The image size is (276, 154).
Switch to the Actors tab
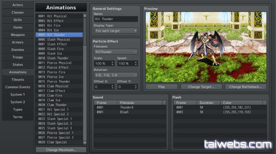(17, 5)
